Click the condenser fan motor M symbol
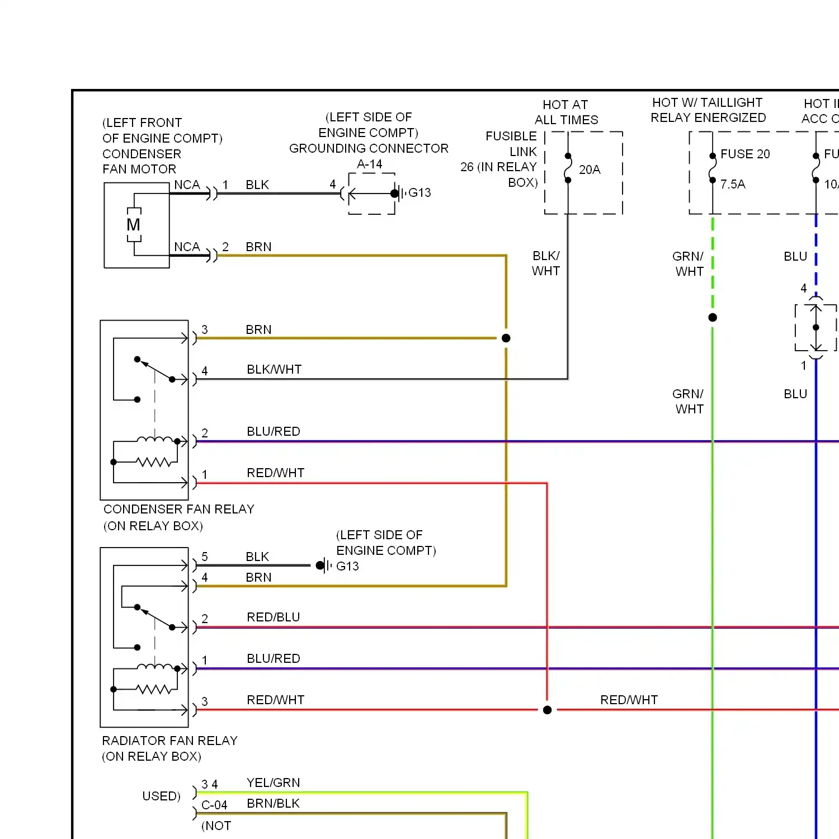The image size is (839, 839). pos(134,225)
